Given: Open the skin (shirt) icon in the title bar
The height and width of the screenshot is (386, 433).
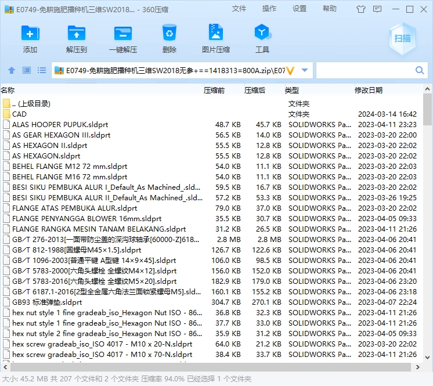Looking at the screenshot, I should [360, 9].
